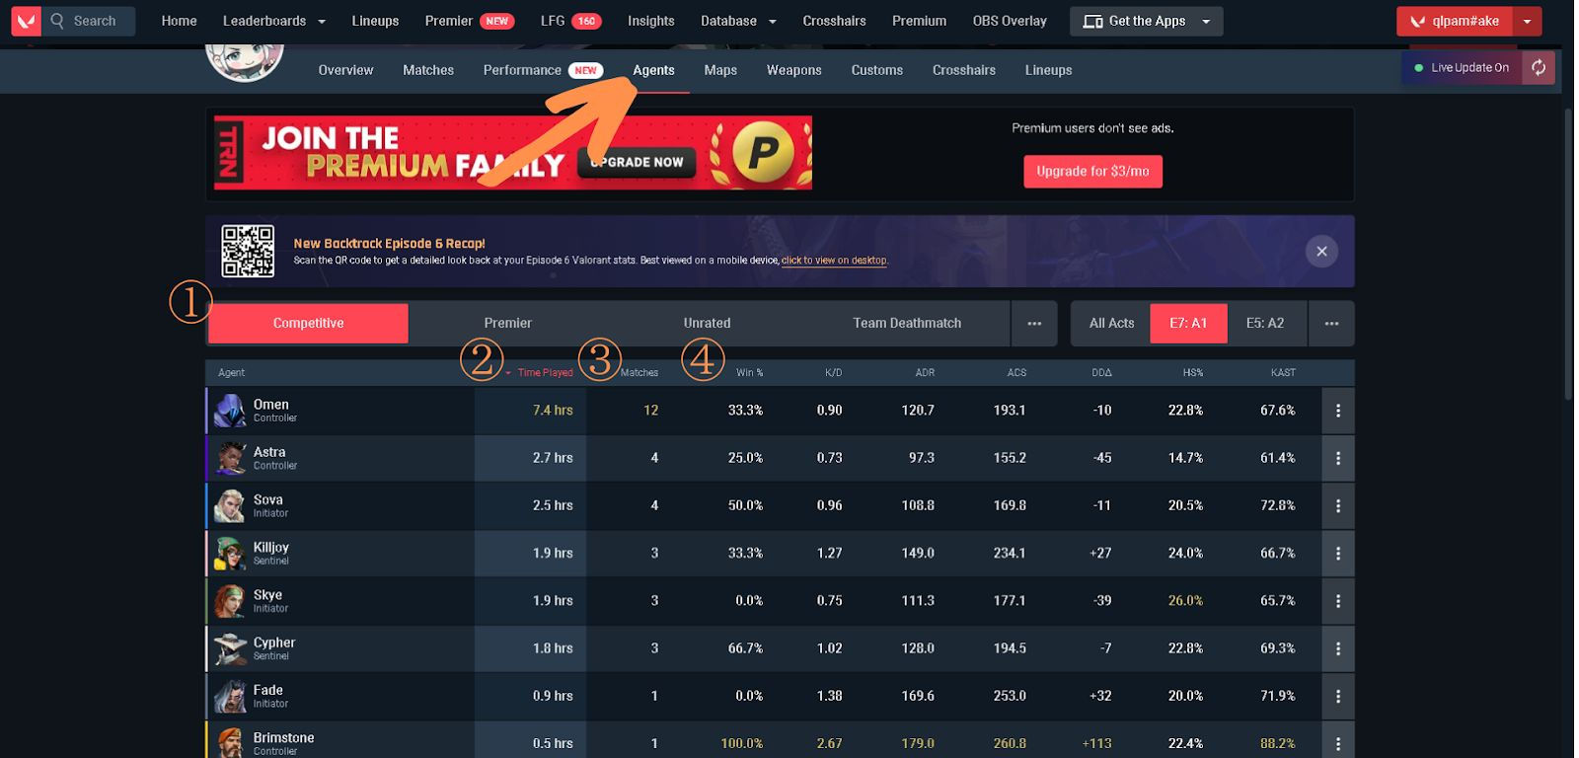Select the Competitive mode filter
Image resolution: width=1579 pixels, height=758 pixels.
308,324
